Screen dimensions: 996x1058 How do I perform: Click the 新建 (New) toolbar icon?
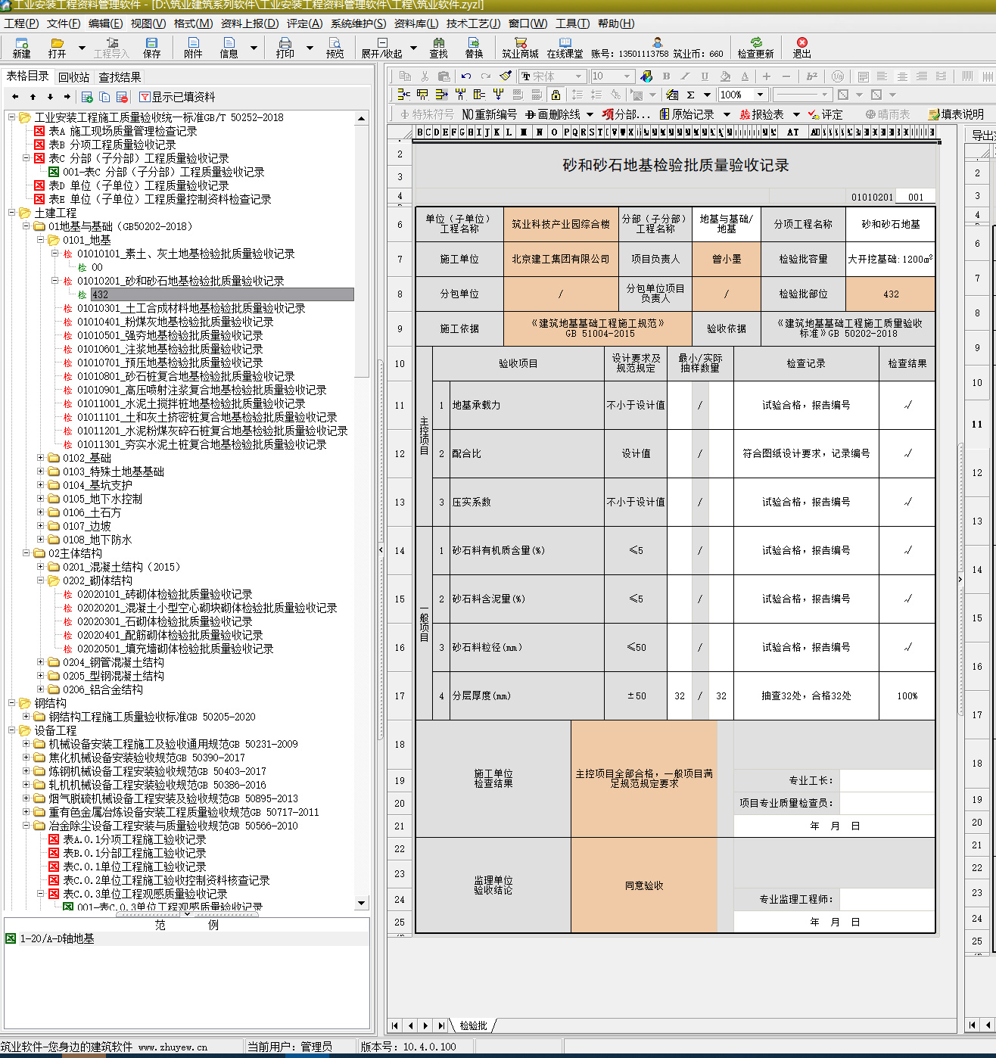pos(21,48)
